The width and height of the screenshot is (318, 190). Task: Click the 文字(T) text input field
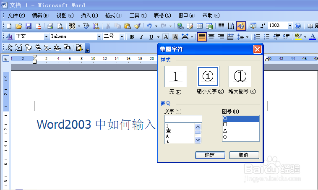(183, 119)
